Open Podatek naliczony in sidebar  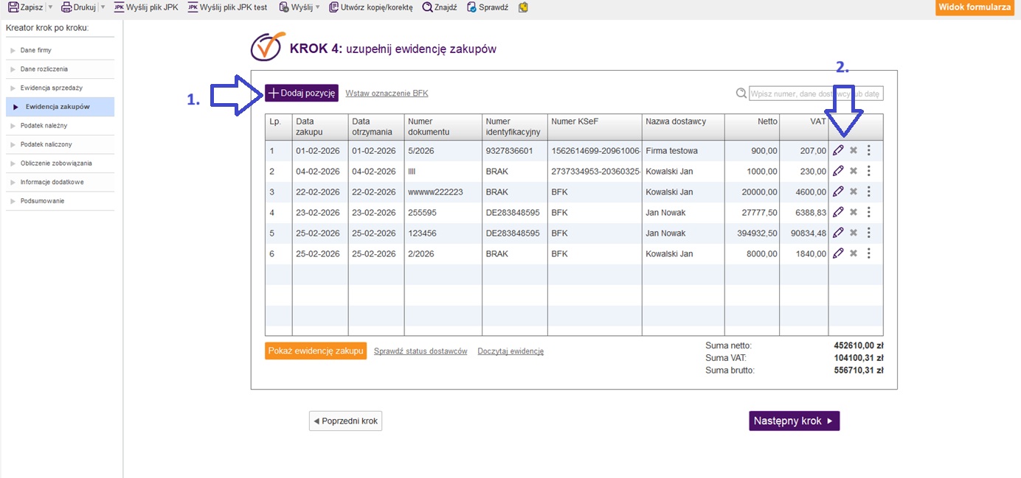click(46, 144)
